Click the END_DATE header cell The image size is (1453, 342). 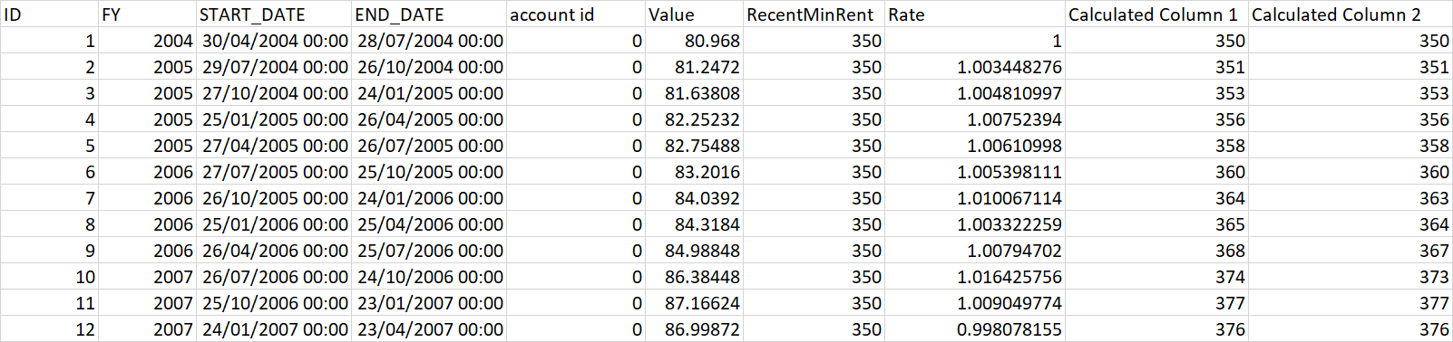428,14
